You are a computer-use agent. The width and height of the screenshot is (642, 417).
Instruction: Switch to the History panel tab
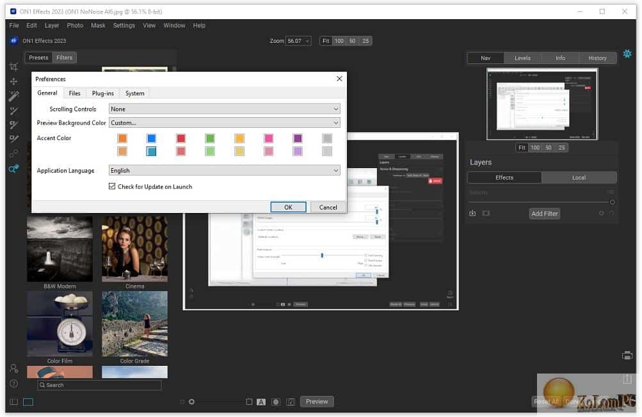[597, 58]
